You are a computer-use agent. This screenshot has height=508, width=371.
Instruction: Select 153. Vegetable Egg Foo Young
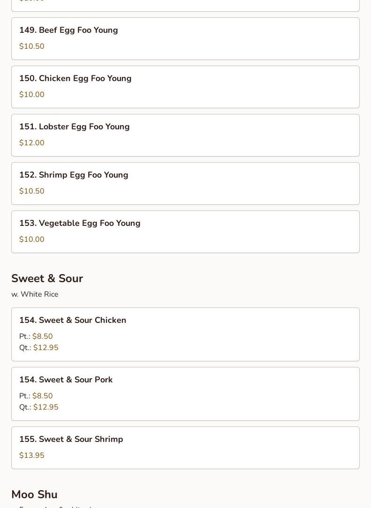click(80, 223)
